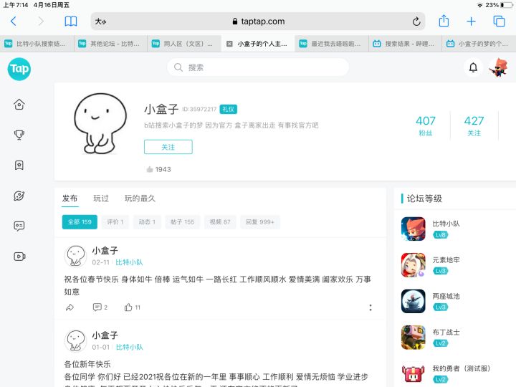
Task: Switch to 小盒子的梦的个 tab
Action: (x=479, y=44)
